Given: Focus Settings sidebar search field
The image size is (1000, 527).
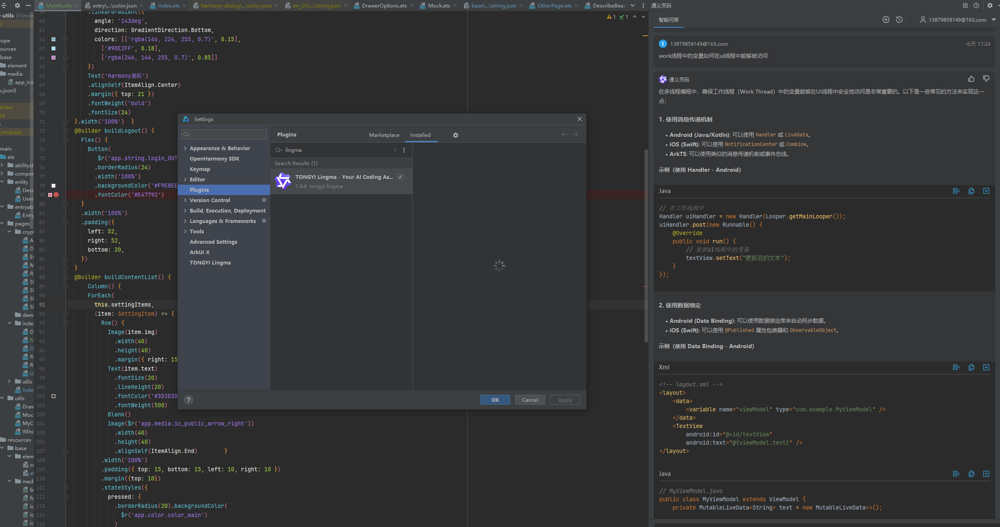Looking at the screenshot, I should (224, 134).
